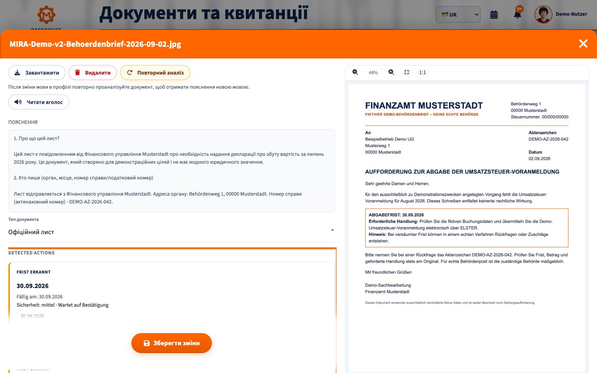597x373 pixels.
Task: Click the FINANZAMT MUSTERSTADT letter heading
Action: [424, 106]
